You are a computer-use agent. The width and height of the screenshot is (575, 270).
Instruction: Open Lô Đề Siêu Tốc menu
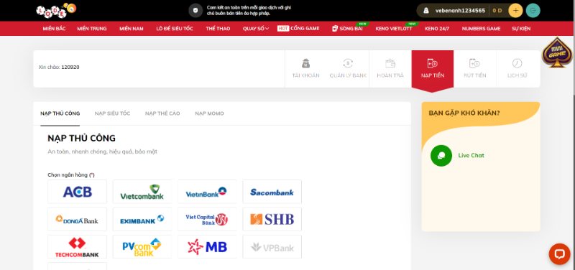click(175, 29)
